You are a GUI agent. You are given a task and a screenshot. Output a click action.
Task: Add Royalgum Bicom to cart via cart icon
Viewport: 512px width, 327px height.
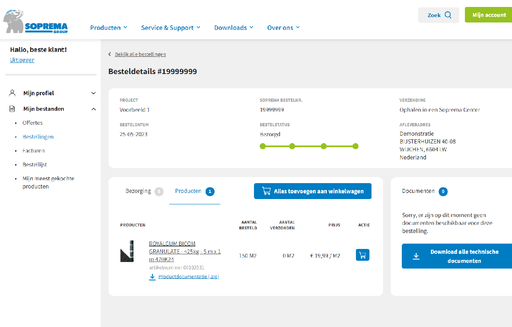tap(362, 255)
